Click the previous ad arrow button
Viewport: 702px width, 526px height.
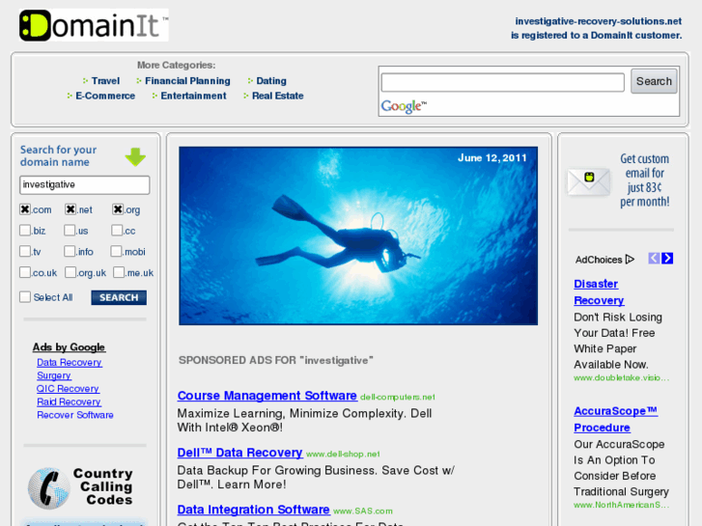coord(654,259)
